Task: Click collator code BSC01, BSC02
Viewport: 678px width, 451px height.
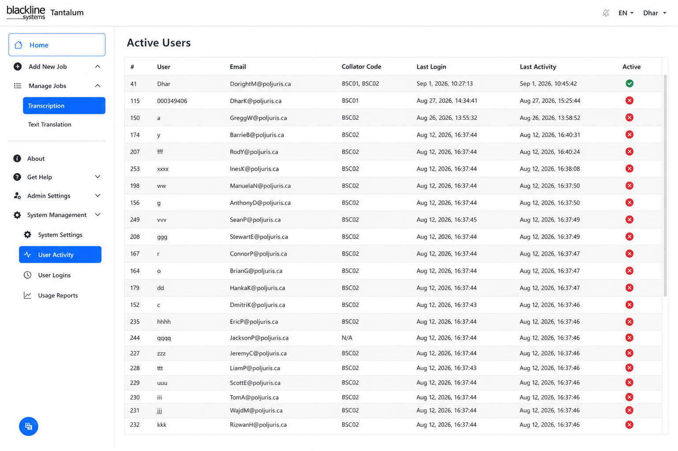Action: [x=360, y=84]
